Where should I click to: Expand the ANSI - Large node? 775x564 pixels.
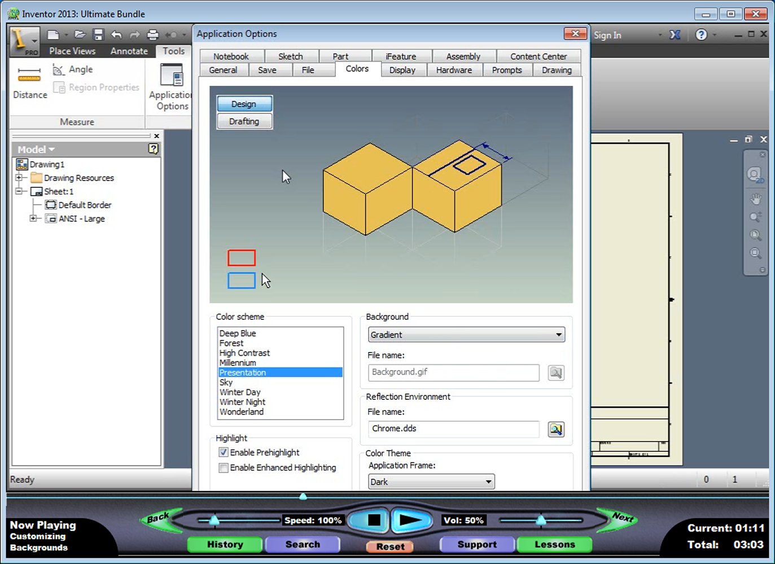(x=33, y=218)
